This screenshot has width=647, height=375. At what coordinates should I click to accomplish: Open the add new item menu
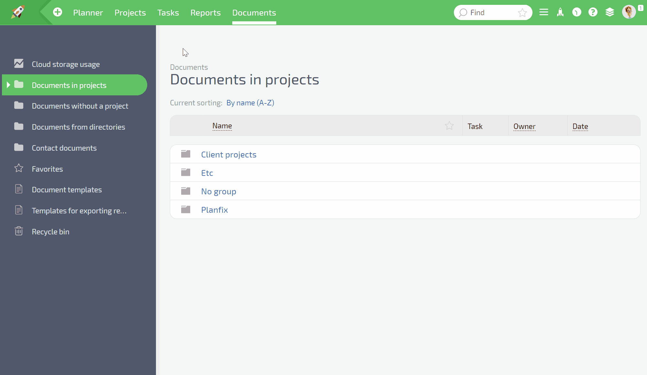coord(57,13)
